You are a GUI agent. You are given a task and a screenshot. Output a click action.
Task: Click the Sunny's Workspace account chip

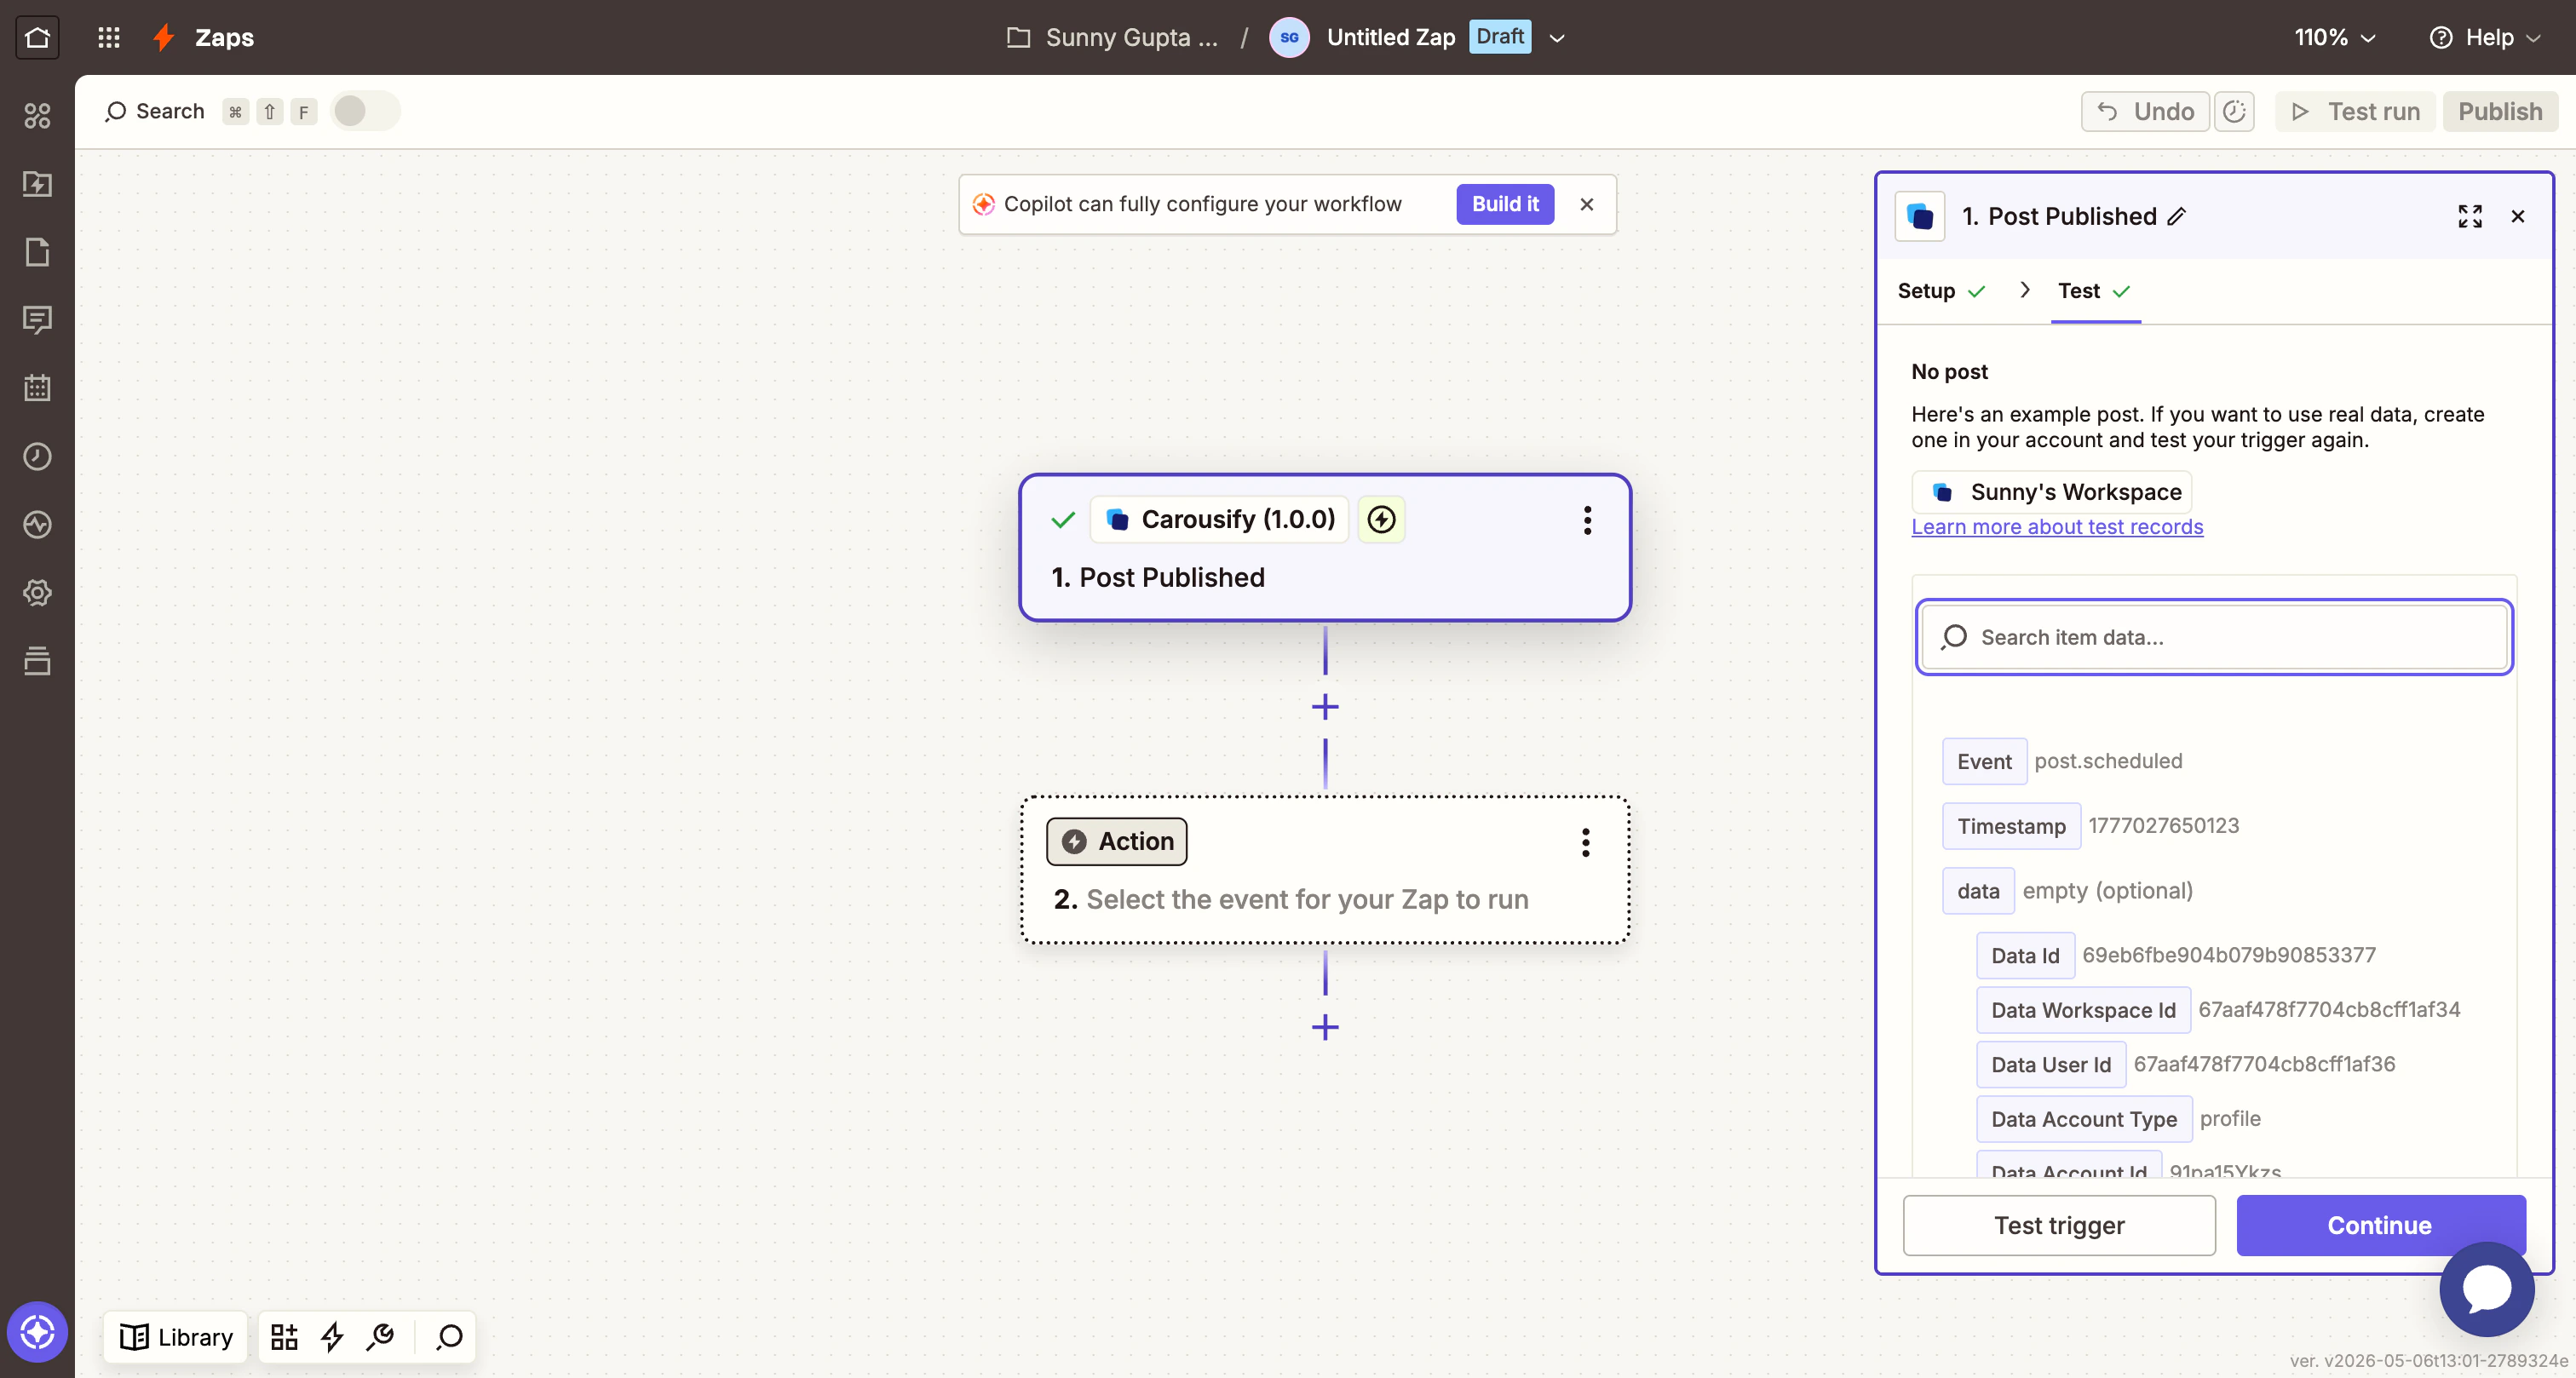pyautogui.click(x=2052, y=492)
